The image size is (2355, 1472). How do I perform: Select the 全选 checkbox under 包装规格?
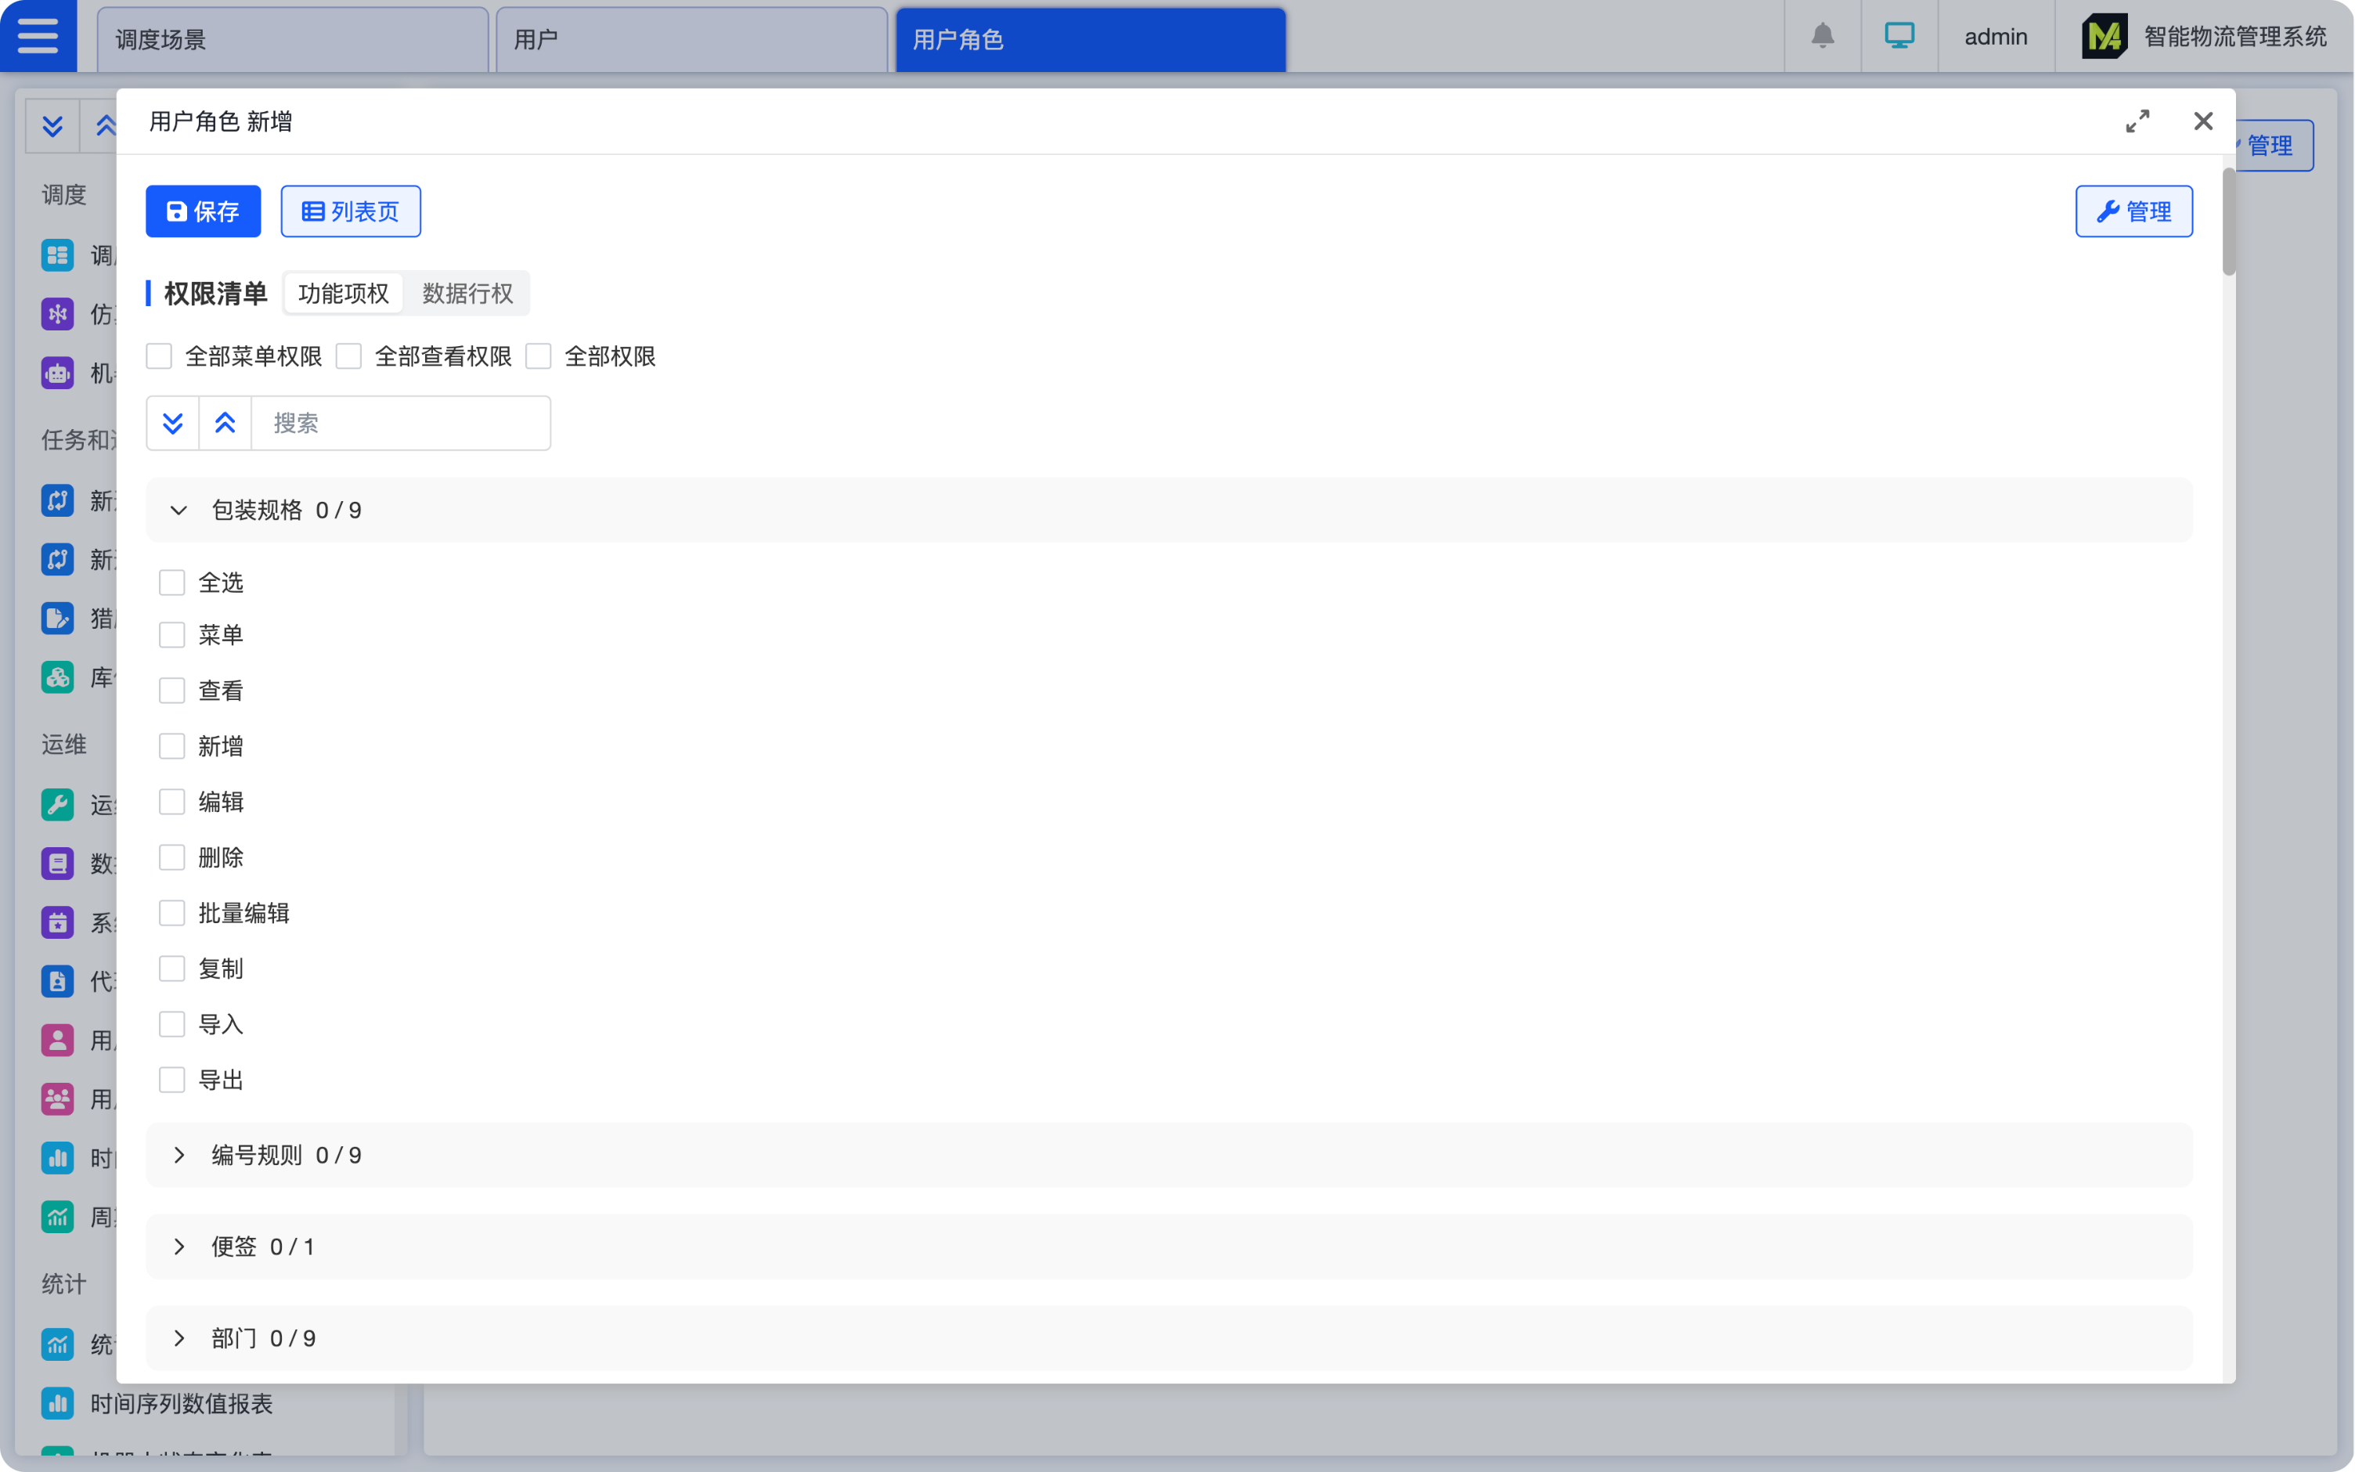tap(172, 583)
